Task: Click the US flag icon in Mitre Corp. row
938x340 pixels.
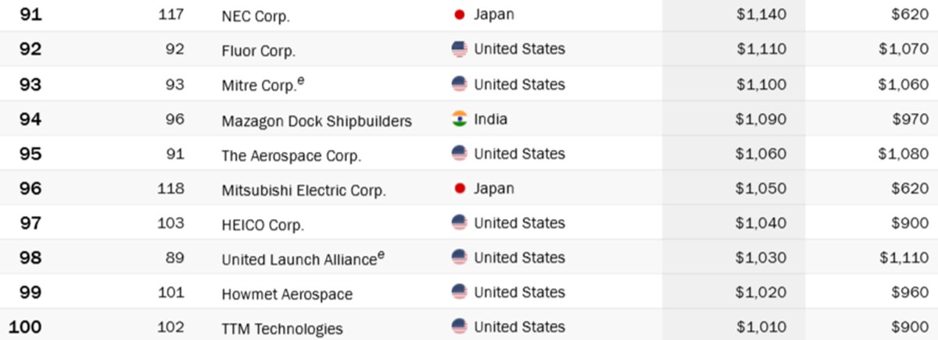Action: 460,84
